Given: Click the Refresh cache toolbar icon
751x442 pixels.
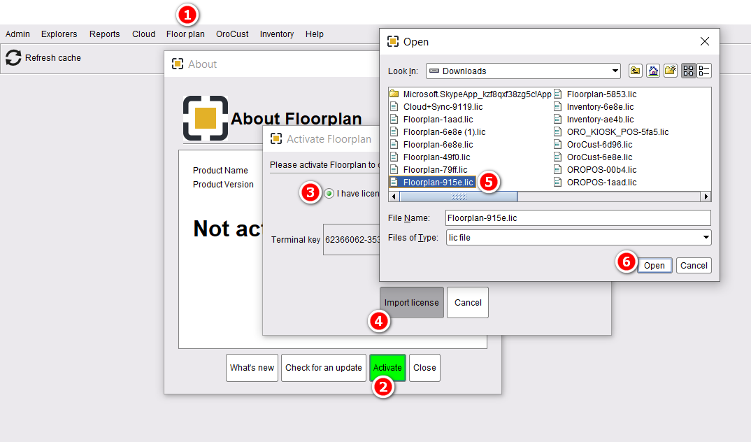Looking at the screenshot, I should pos(13,57).
